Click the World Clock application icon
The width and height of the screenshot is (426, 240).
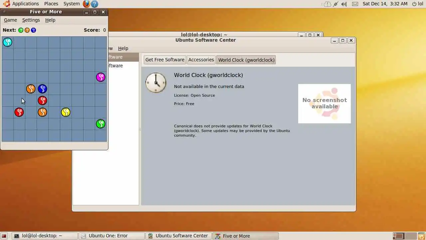(156, 82)
